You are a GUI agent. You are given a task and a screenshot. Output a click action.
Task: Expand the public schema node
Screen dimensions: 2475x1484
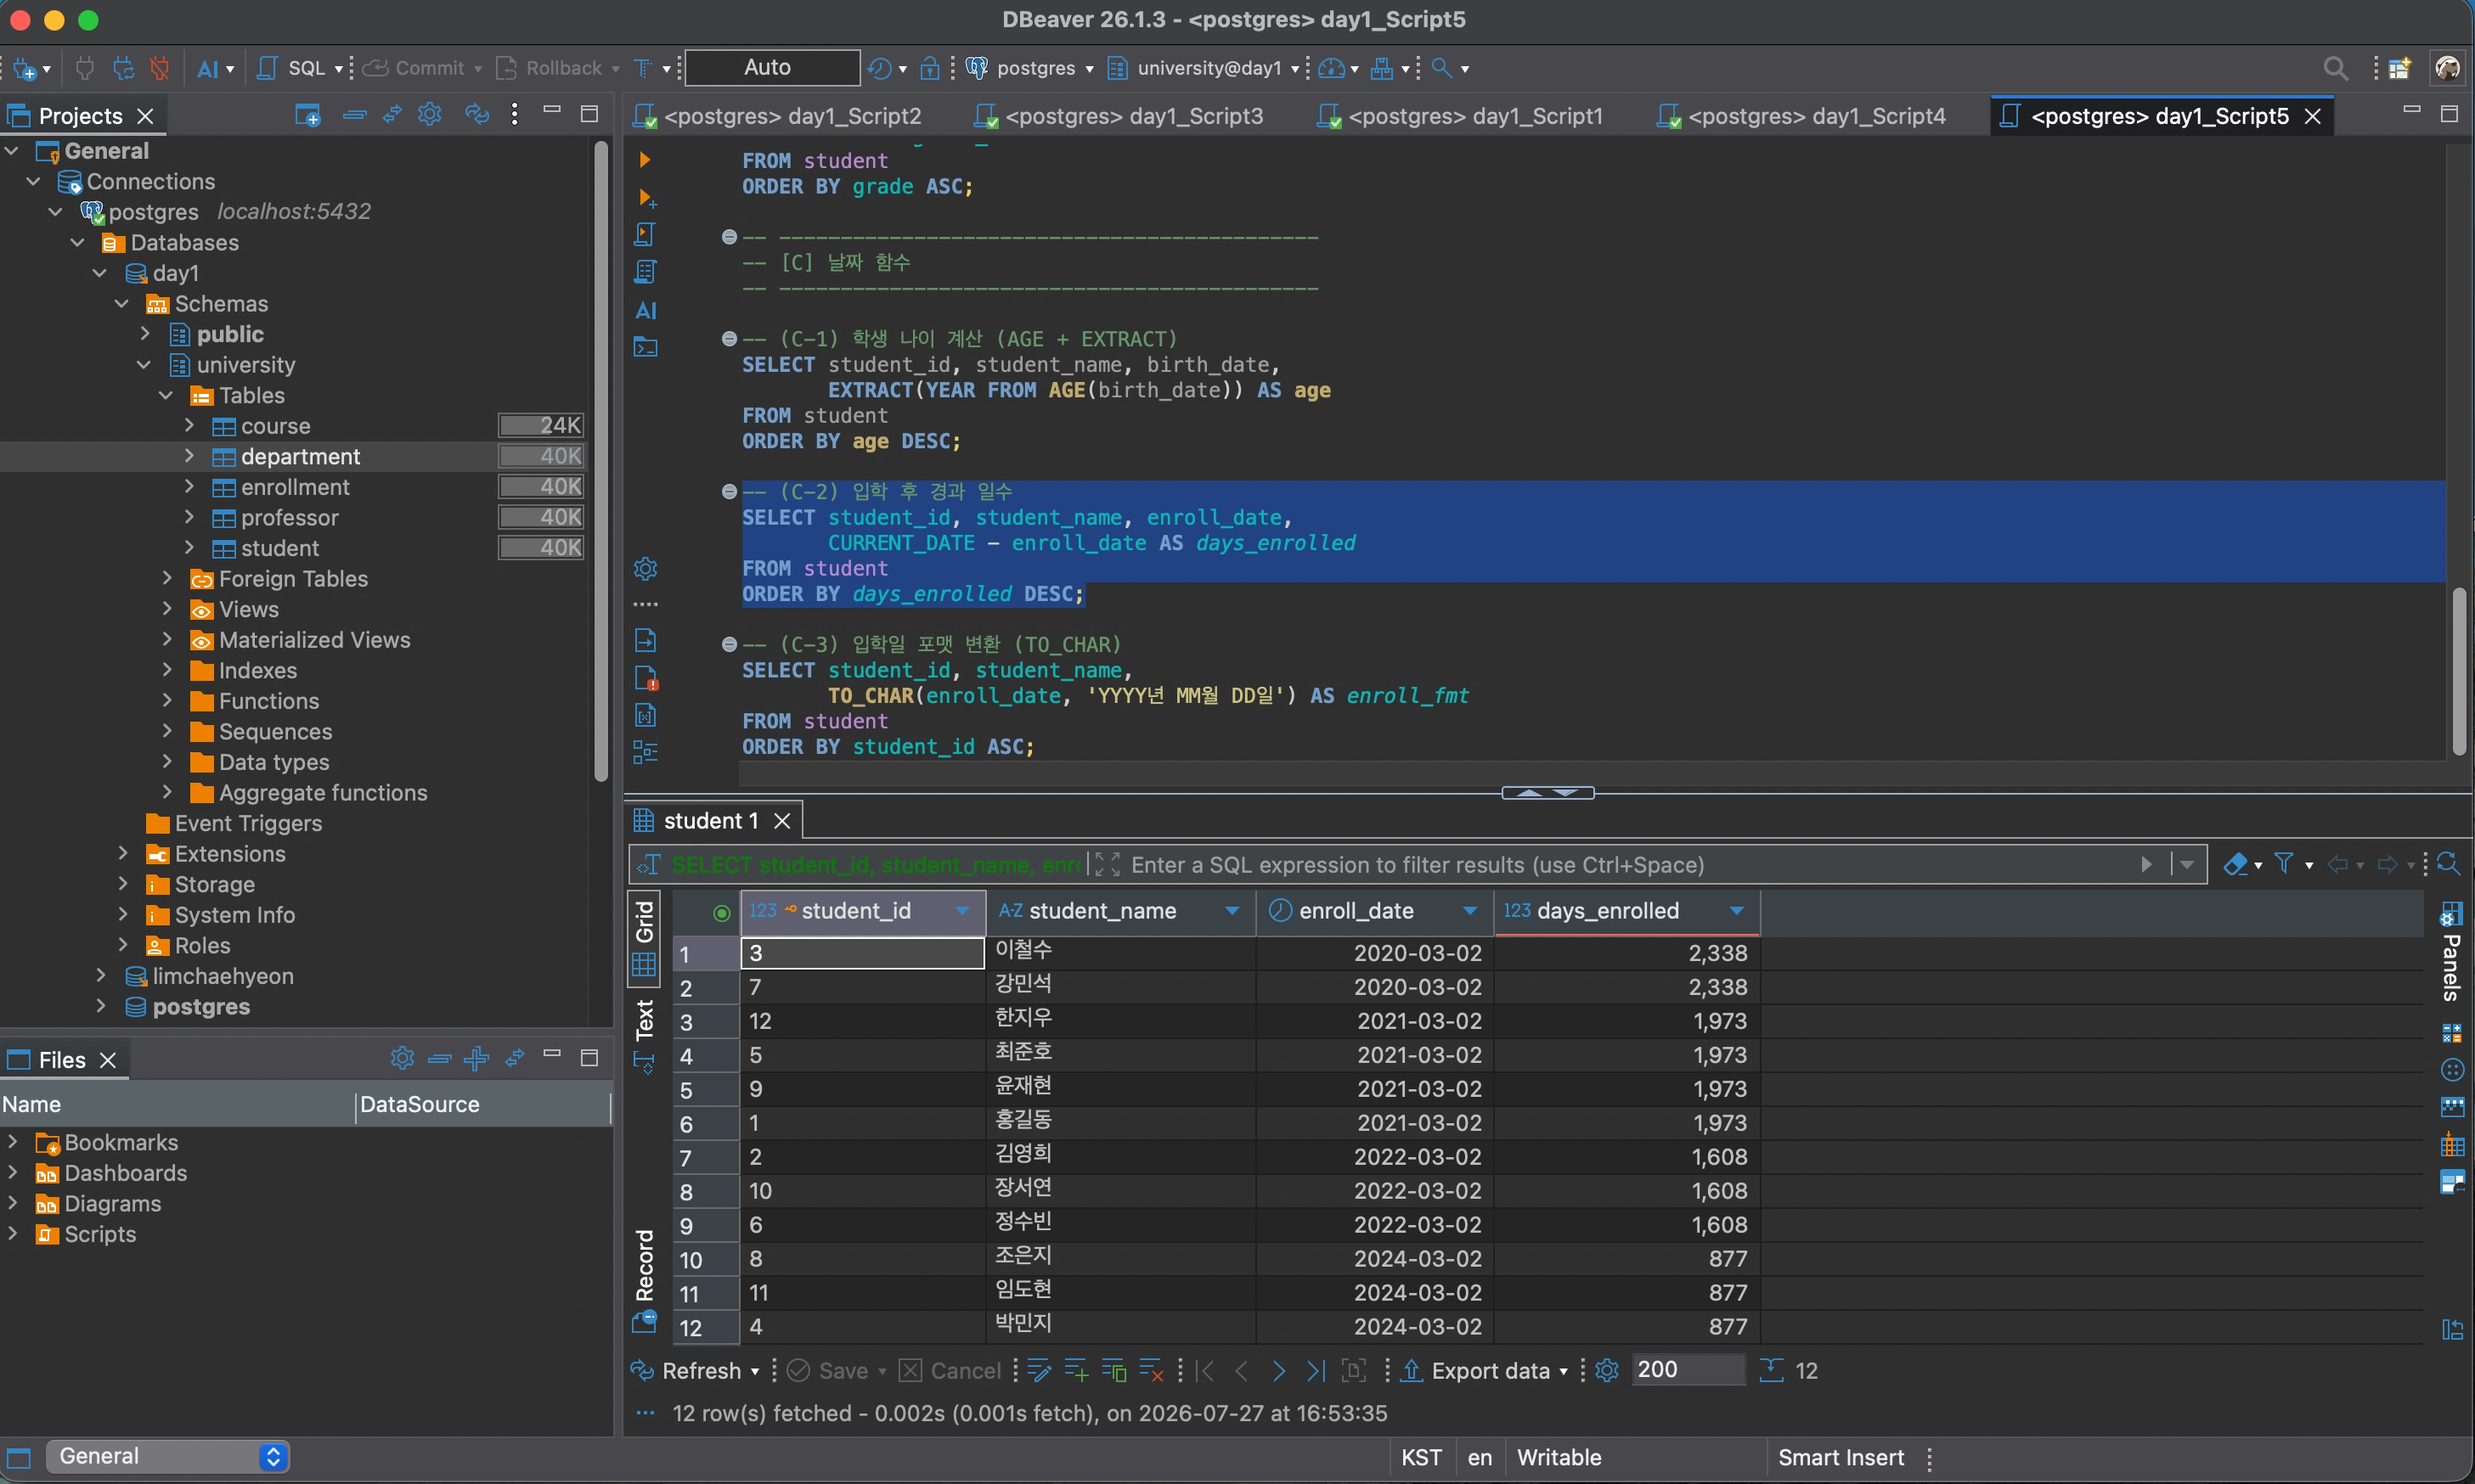pos(145,334)
